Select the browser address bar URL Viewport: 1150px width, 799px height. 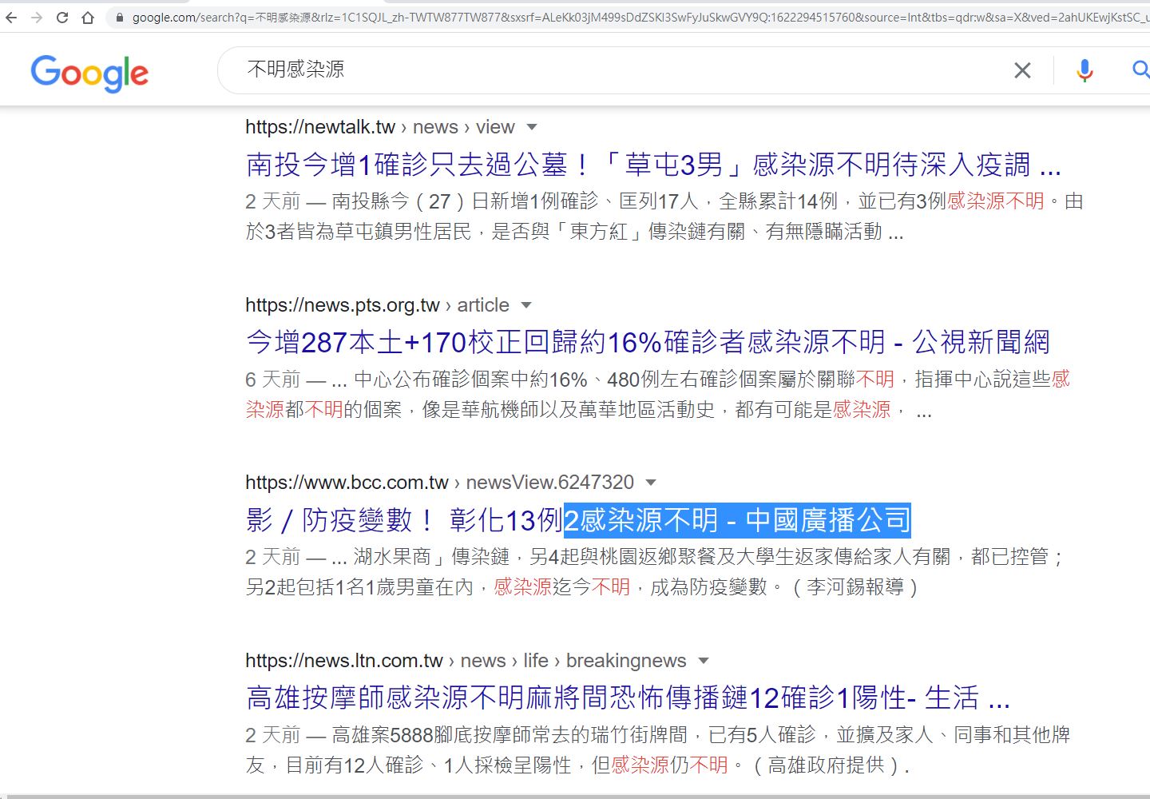coord(639,18)
